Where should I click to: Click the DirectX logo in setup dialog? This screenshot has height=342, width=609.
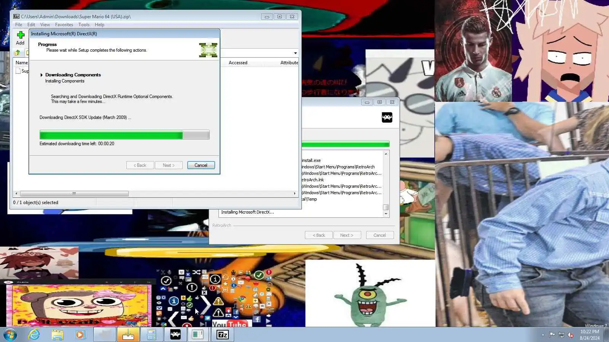point(208,50)
